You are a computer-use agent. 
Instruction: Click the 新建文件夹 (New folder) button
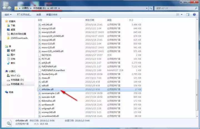click(52, 14)
